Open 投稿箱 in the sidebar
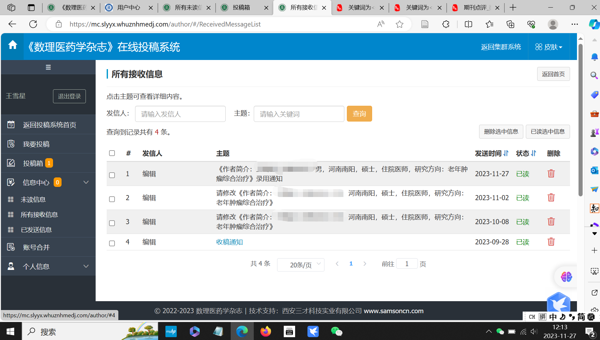 (x=48, y=163)
